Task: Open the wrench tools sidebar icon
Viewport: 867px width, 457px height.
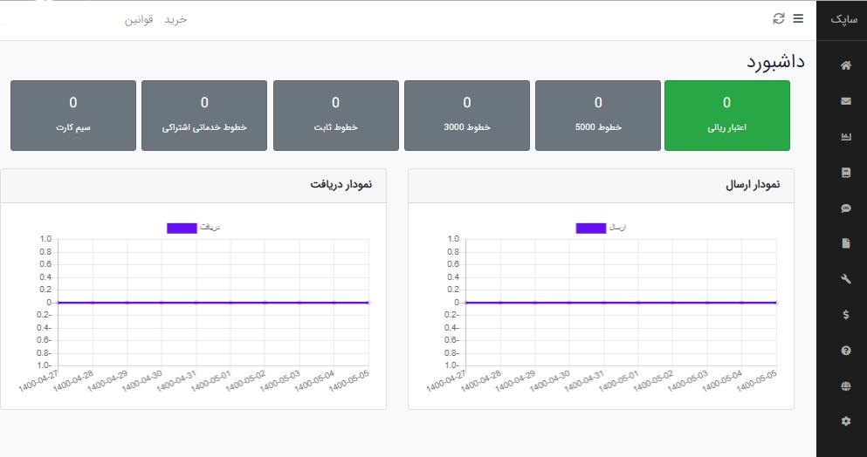Action: pos(844,279)
